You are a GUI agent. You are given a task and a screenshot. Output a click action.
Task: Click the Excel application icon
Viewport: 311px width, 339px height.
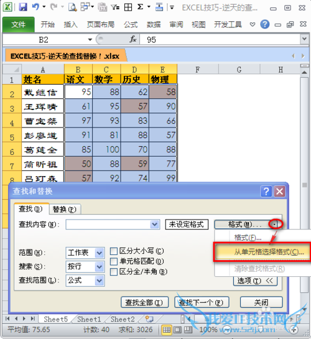(7, 7)
